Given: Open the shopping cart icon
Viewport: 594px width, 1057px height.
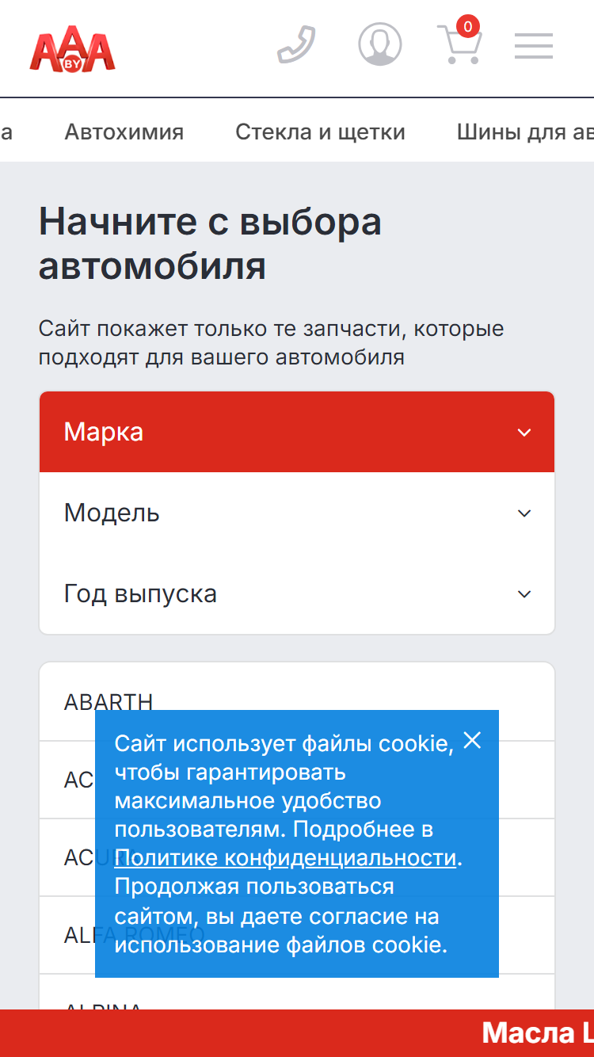Looking at the screenshot, I should (459, 44).
